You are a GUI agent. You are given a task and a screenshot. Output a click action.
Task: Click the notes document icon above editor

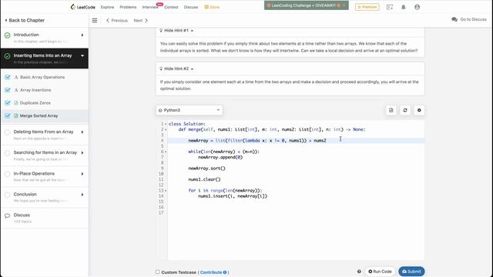tap(391, 110)
